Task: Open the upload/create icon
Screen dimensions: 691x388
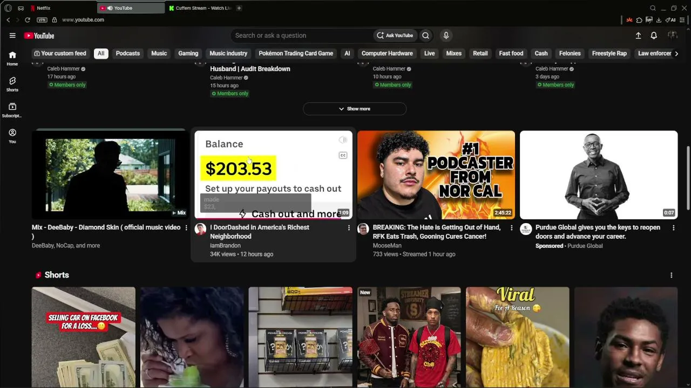Action: (638, 36)
